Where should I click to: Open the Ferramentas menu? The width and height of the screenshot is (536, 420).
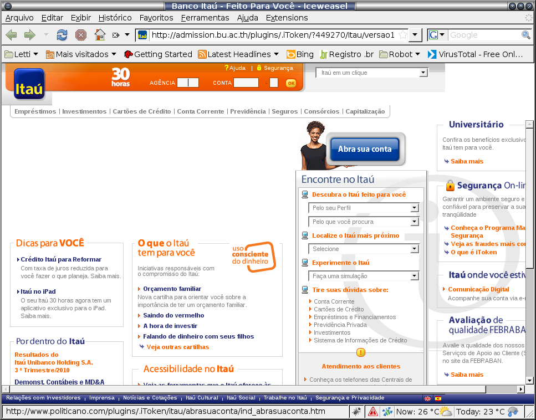tap(205, 18)
